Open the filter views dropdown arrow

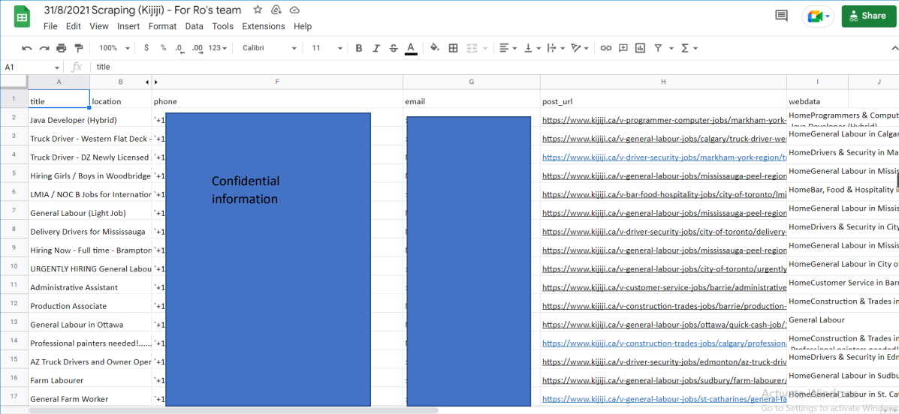click(x=671, y=48)
